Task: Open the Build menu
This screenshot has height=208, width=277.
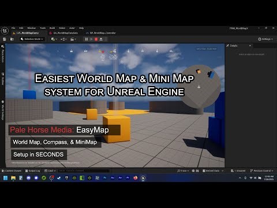Action: tap(52, 28)
